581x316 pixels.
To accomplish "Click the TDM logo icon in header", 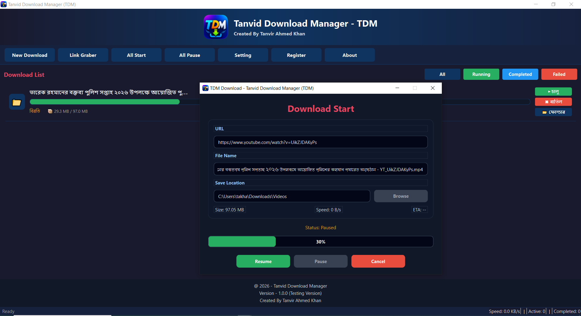I will 216,27.
